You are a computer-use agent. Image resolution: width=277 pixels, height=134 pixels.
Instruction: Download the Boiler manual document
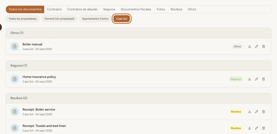[250, 46]
